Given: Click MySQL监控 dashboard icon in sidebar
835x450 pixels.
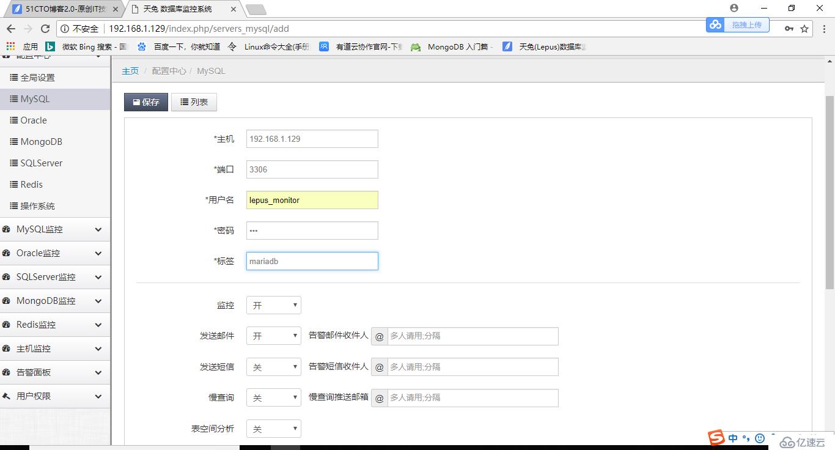Looking at the screenshot, I should tap(7, 229).
